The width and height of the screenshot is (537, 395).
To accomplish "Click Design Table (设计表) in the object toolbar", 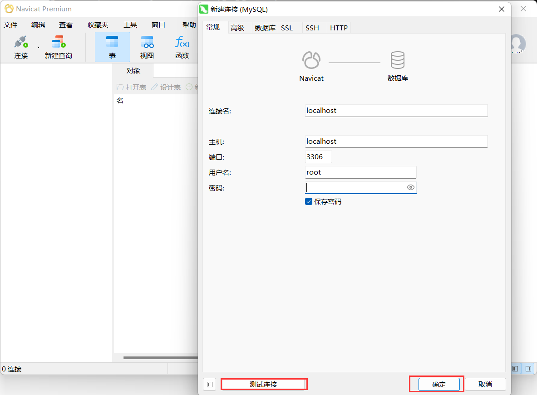I will (x=166, y=87).
